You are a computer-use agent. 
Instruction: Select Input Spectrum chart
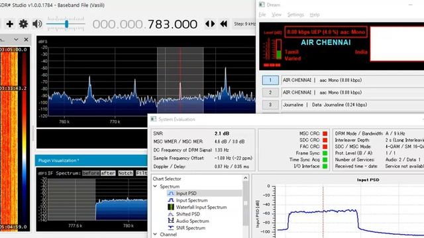click(x=191, y=200)
